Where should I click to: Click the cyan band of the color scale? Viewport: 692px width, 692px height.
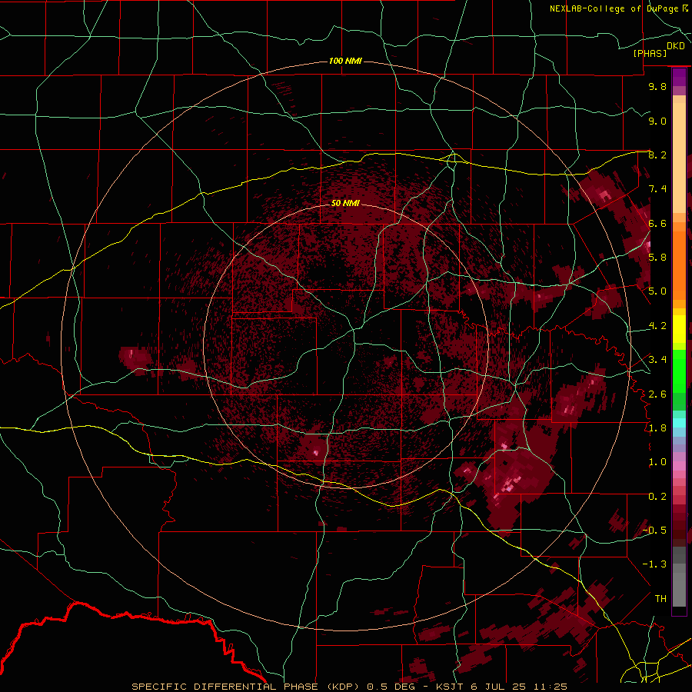coord(679,423)
